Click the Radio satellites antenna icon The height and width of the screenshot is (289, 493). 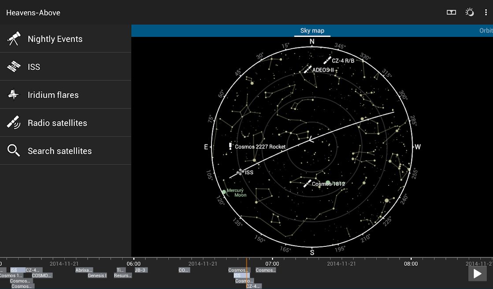tap(14, 123)
